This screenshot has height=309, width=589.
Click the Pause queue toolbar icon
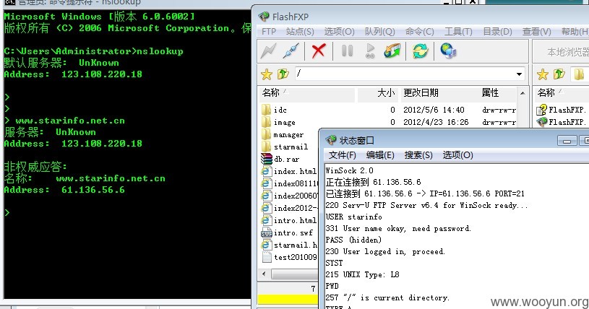point(347,51)
